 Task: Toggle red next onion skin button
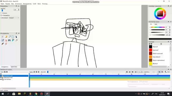[x=162, y=72]
